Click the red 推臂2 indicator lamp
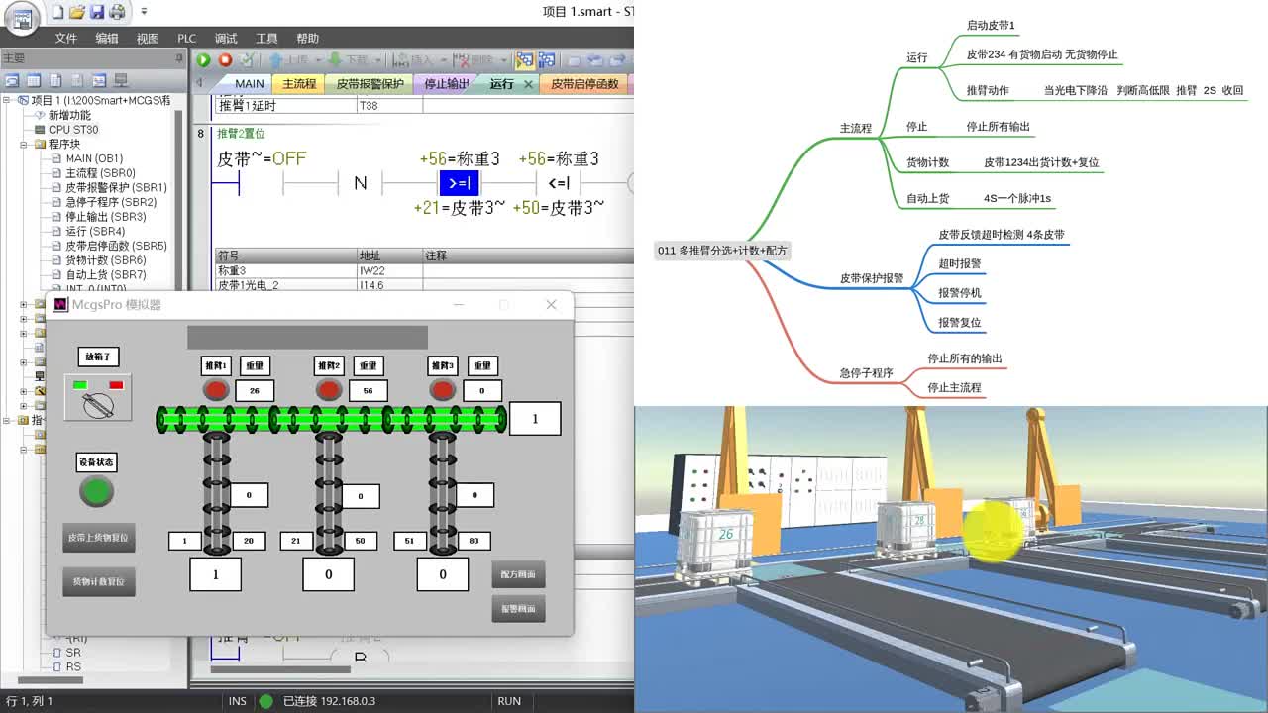 point(329,390)
